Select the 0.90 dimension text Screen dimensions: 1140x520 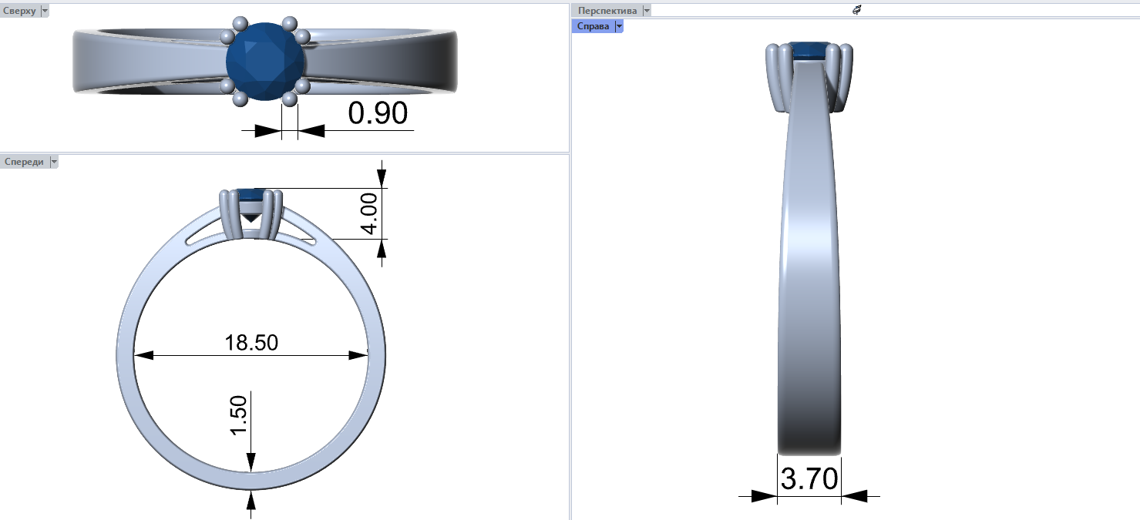click(x=378, y=114)
